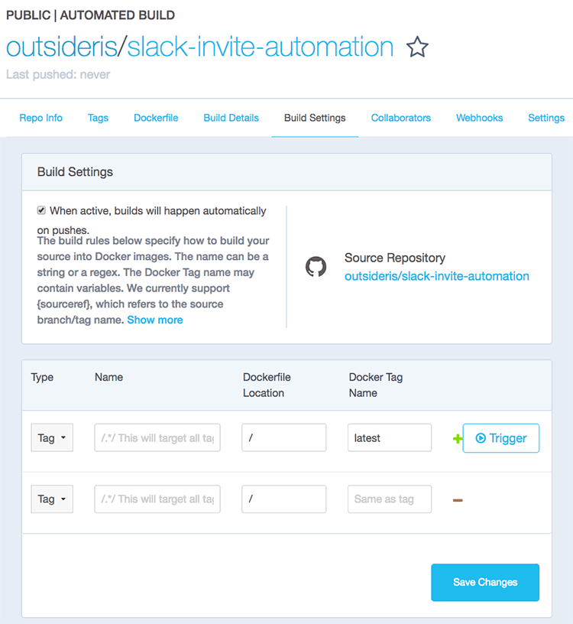Click Dockerfile Location field in first rule
Screen dimensions: 573x624
coord(284,437)
